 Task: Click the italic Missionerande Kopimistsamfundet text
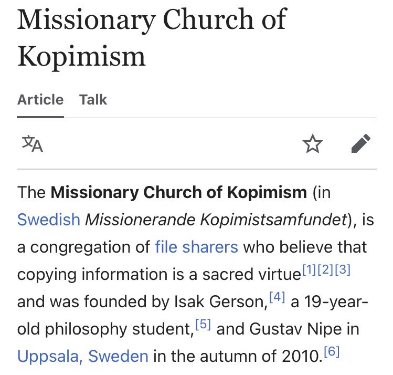(217, 220)
